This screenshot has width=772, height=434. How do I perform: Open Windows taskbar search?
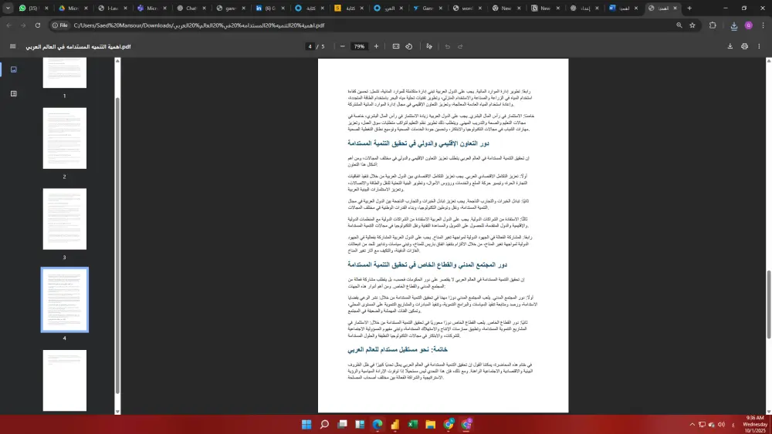[x=324, y=424]
